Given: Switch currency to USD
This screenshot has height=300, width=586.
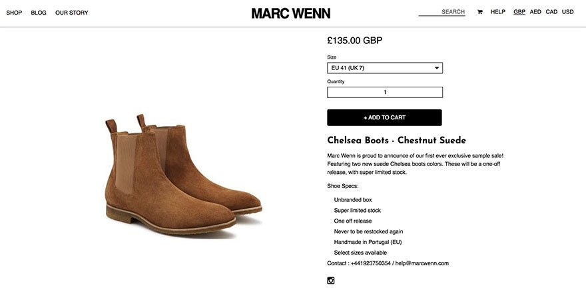Looking at the screenshot, I should [x=567, y=12].
